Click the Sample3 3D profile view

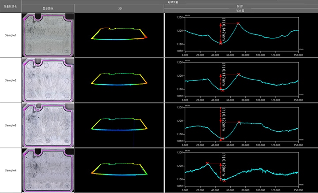tap(119, 125)
